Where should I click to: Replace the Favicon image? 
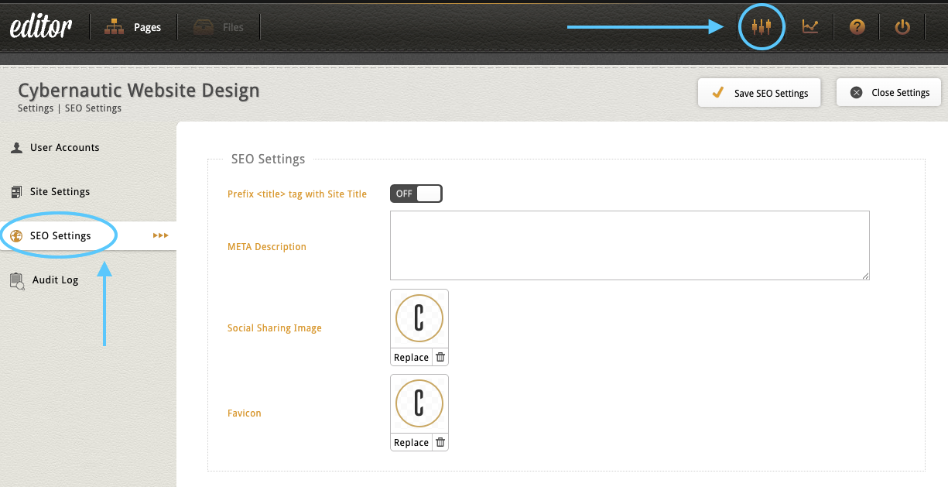[411, 442]
